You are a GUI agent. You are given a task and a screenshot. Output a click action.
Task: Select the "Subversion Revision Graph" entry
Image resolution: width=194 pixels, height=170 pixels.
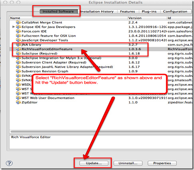click(x=45, y=71)
